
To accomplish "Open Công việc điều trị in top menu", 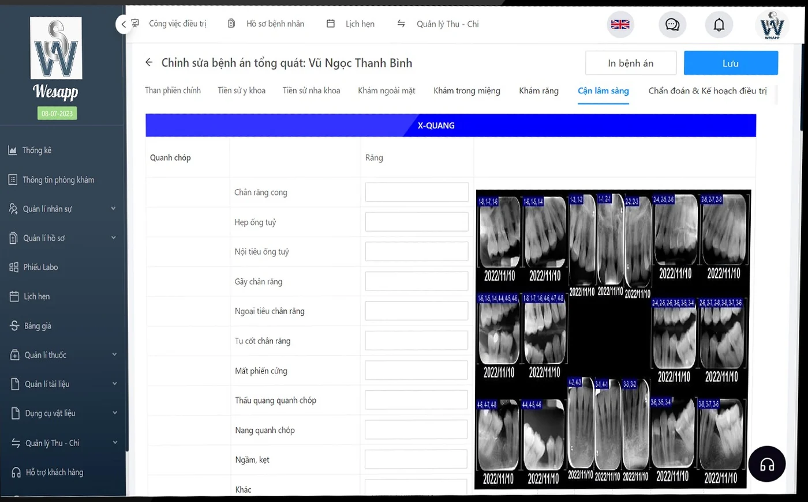I will click(178, 24).
